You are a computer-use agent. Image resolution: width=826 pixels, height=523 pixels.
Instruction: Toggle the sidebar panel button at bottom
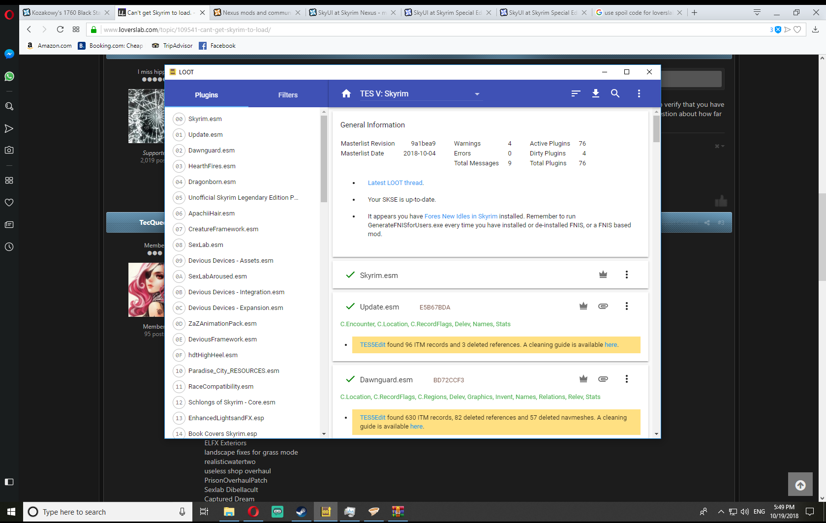9,482
